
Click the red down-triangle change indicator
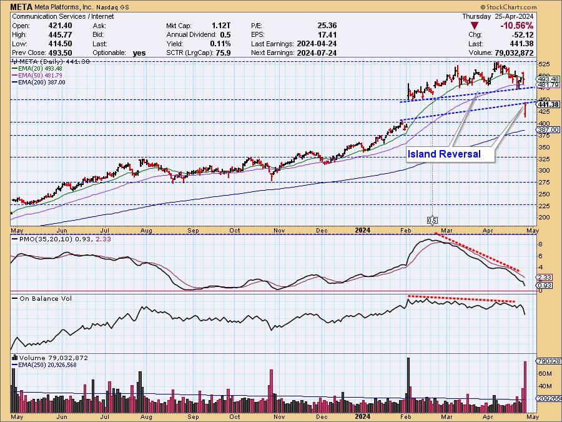tap(474, 26)
